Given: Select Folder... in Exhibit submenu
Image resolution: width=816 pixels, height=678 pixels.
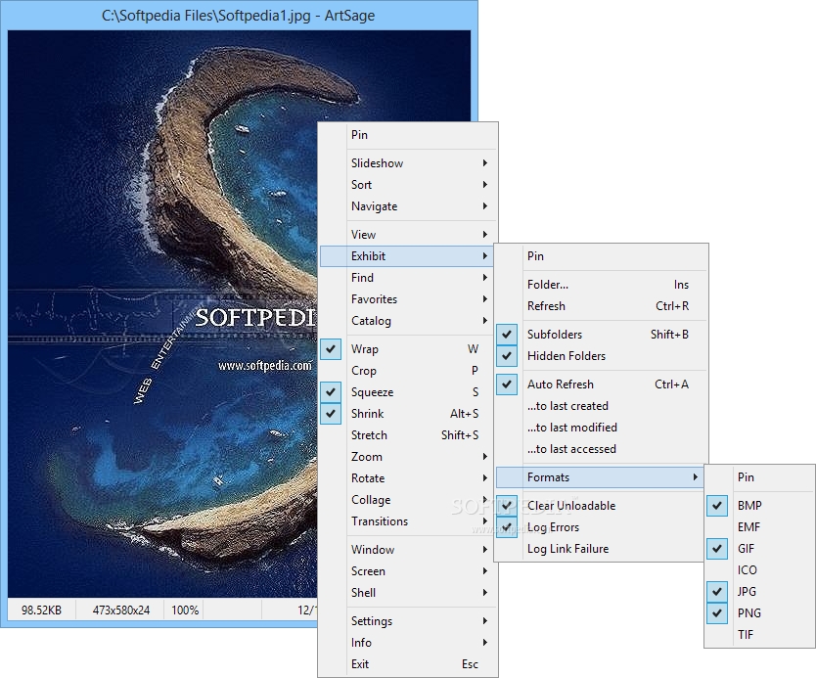Looking at the screenshot, I should (601, 285).
